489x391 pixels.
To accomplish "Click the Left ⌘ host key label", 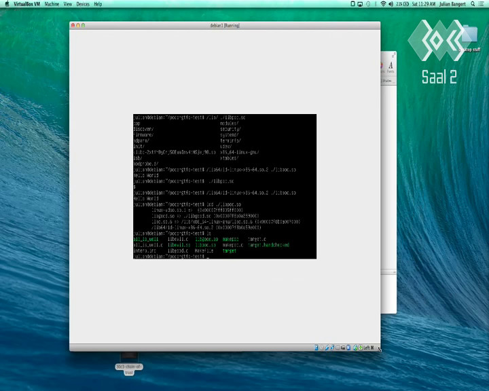I will pyautogui.click(x=369, y=348).
